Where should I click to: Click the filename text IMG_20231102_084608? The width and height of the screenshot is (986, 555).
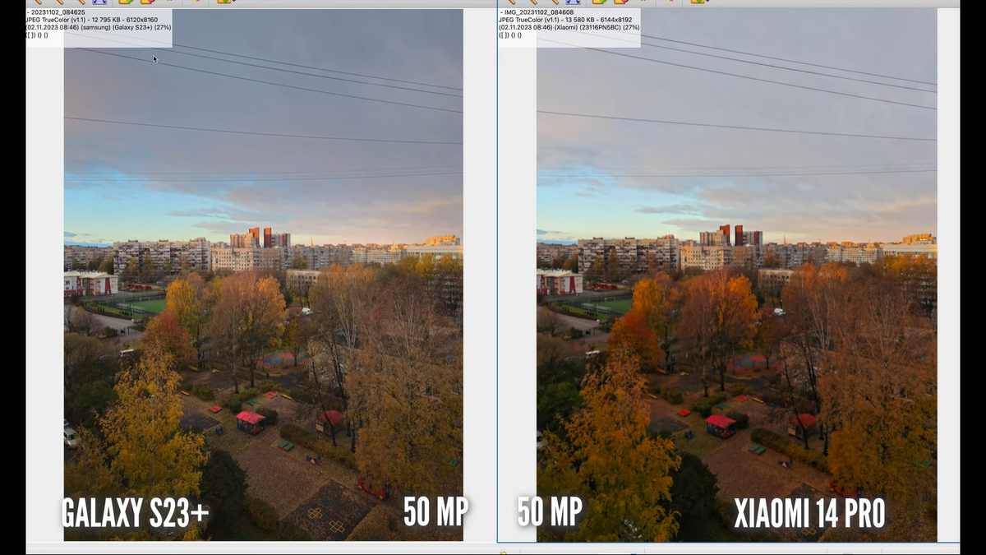540,12
